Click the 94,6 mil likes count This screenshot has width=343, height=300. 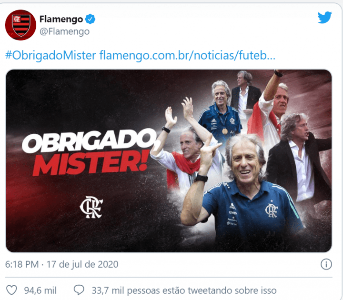[40, 290]
